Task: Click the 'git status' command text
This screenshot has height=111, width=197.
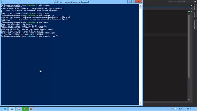Action: pos(44,5)
